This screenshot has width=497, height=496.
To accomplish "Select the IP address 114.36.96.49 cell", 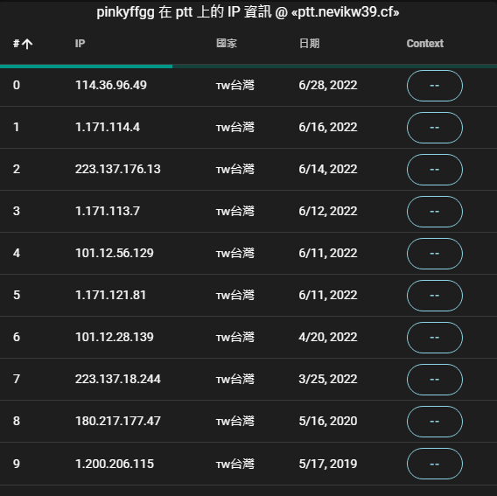I will coord(111,85).
